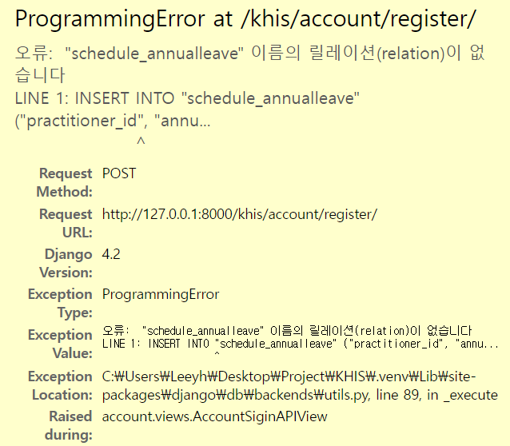The width and height of the screenshot is (510, 446).
Task: Select the 4.2 Django version value
Action: click(111, 254)
